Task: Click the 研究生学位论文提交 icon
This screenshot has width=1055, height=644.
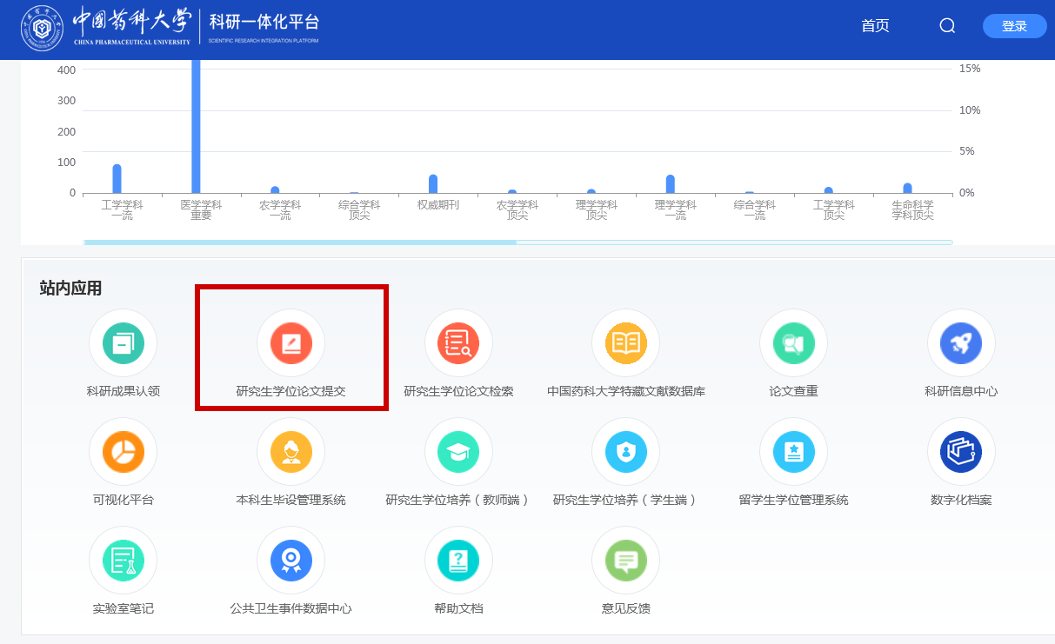Action: tap(290, 343)
